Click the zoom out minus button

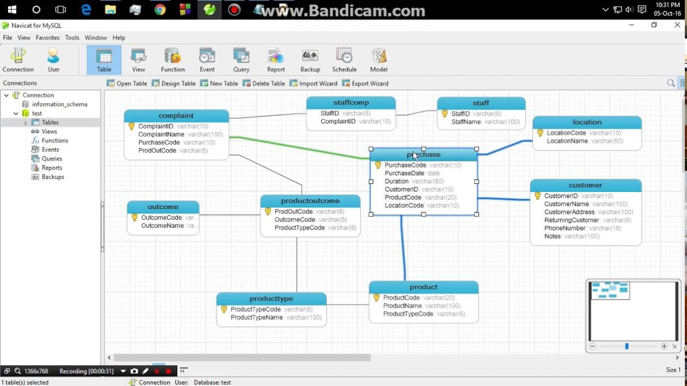click(593, 346)
